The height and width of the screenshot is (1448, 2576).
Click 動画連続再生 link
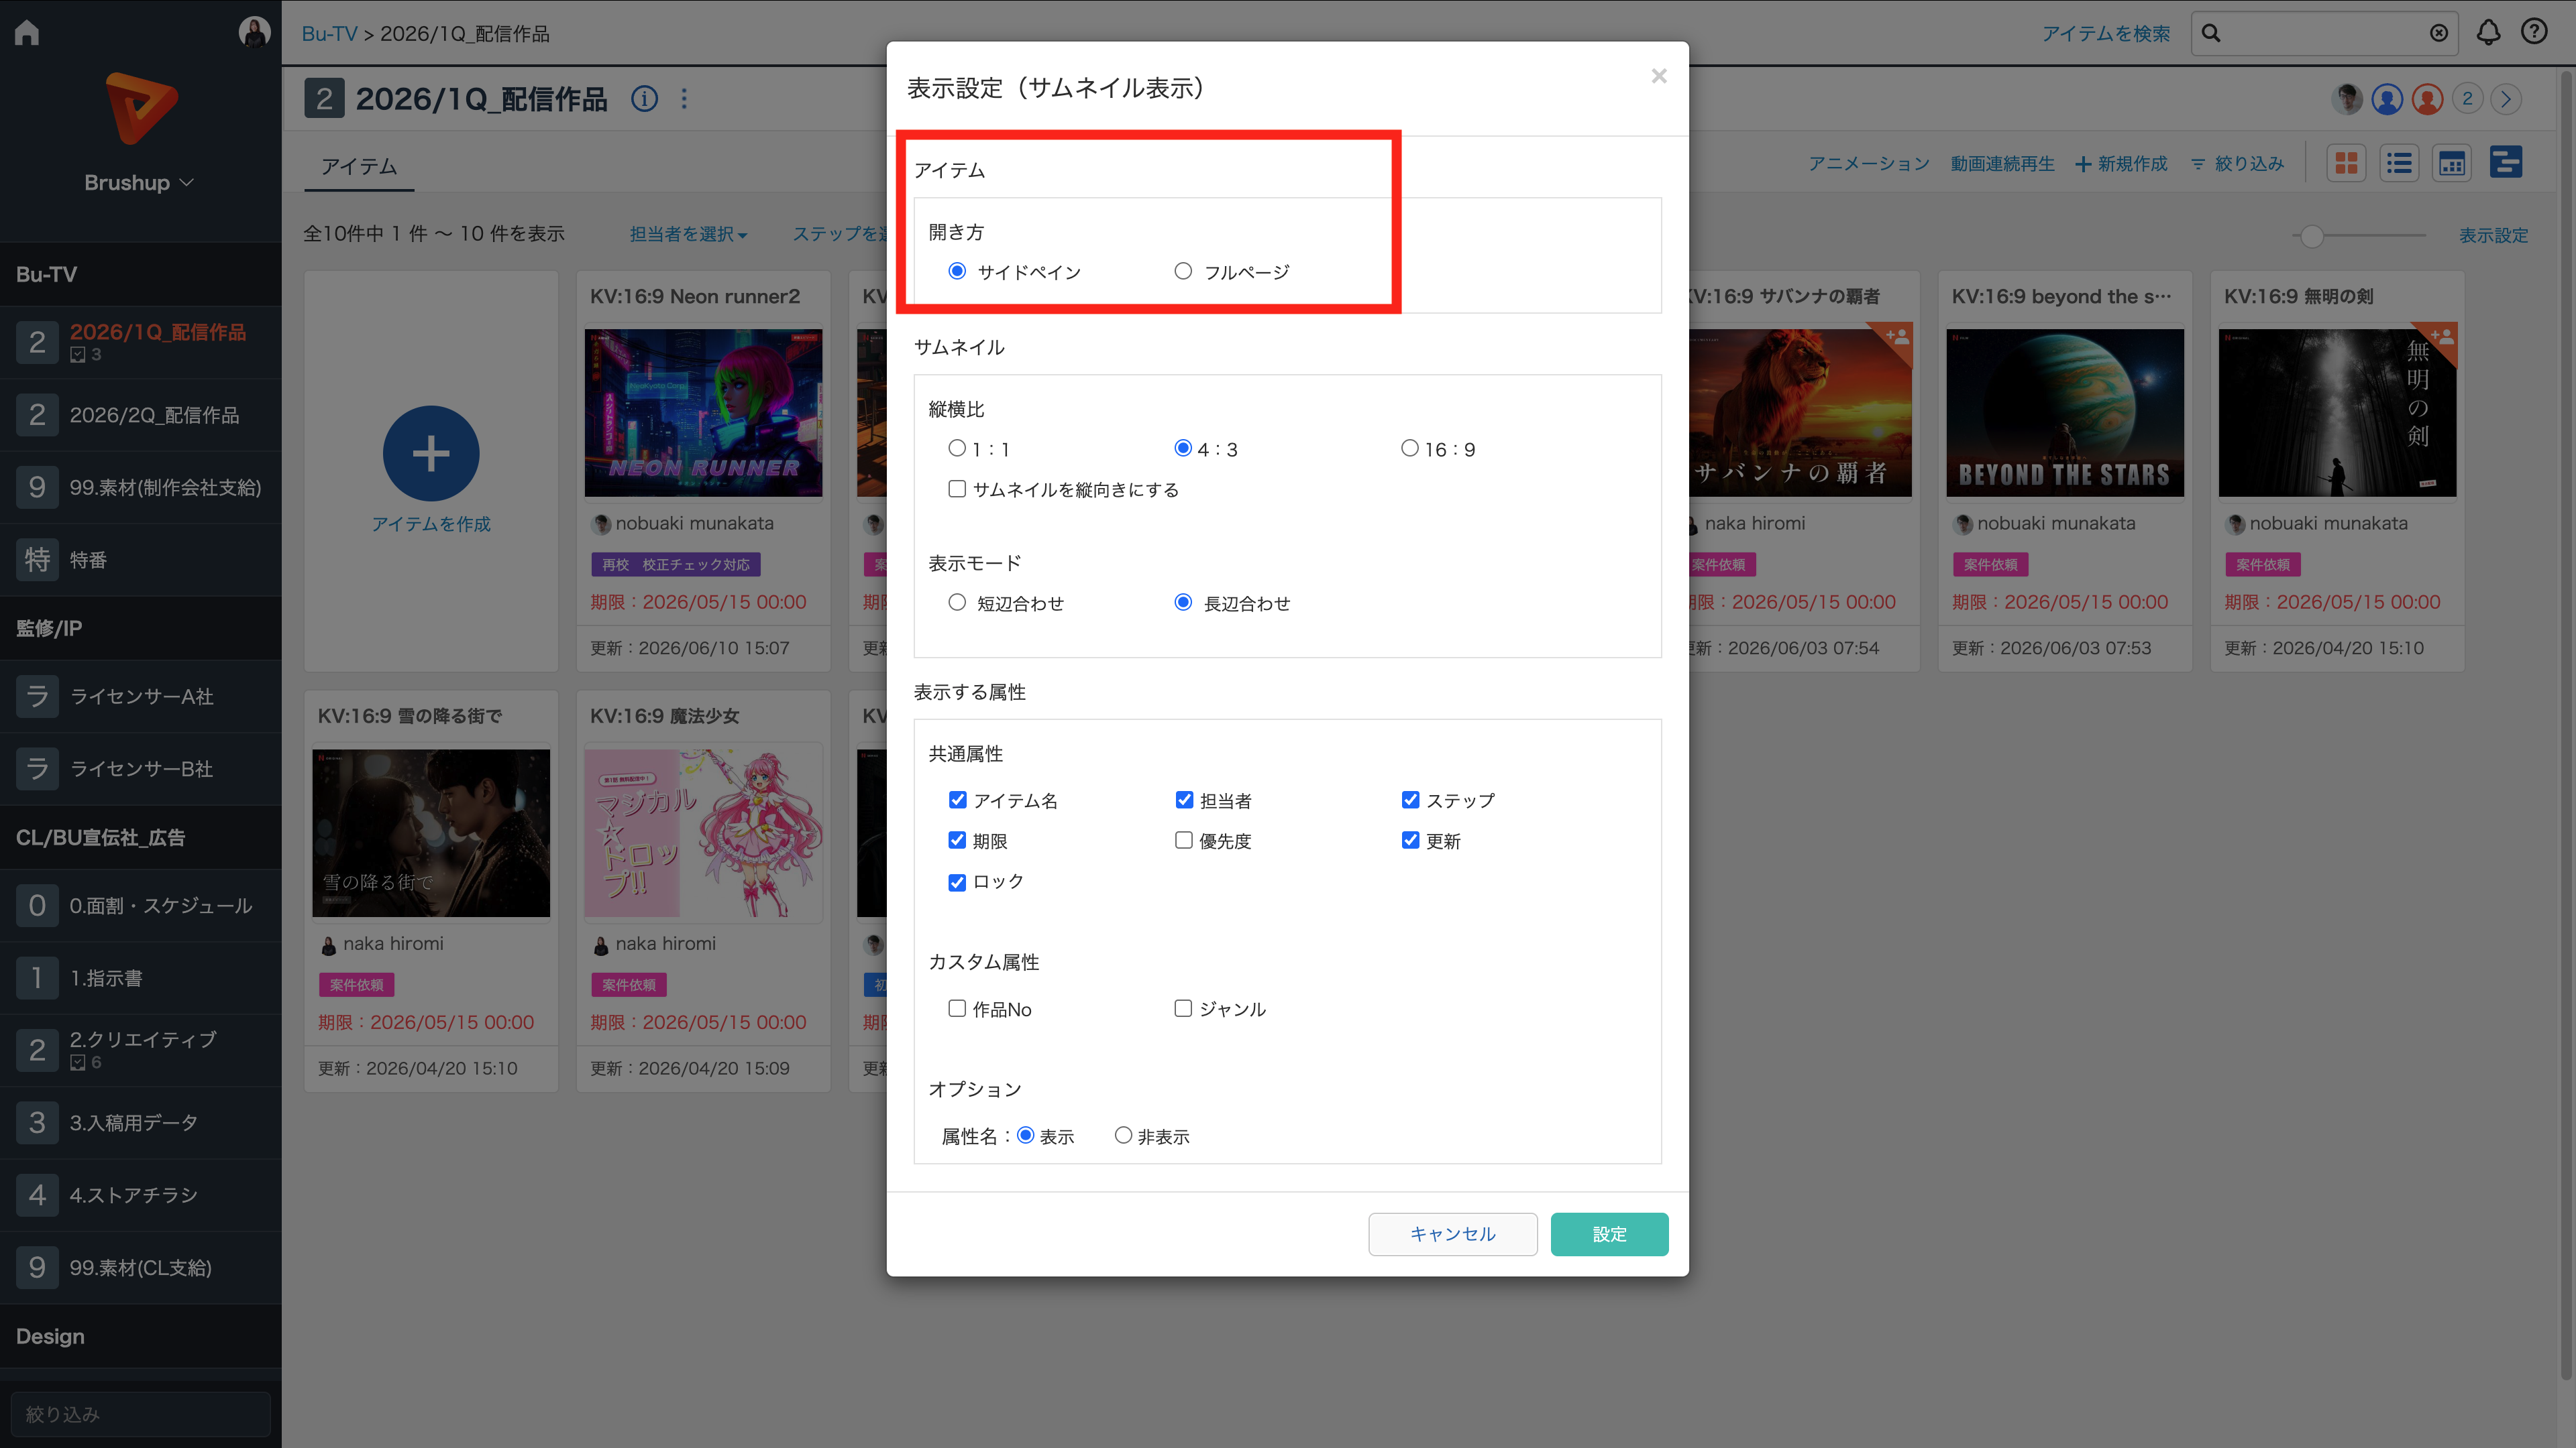[2002, 164]
